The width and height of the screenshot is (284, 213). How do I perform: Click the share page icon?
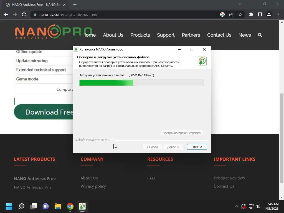point(231,14)
